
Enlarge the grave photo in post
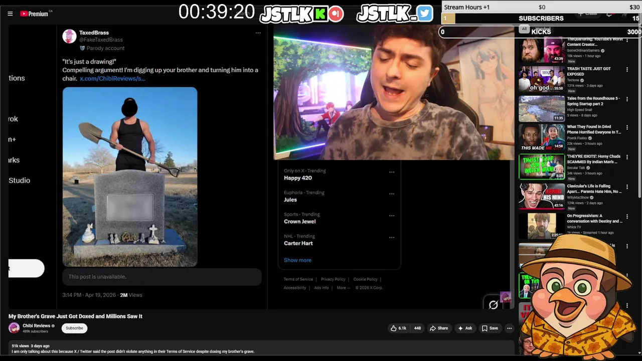point(130,177)
